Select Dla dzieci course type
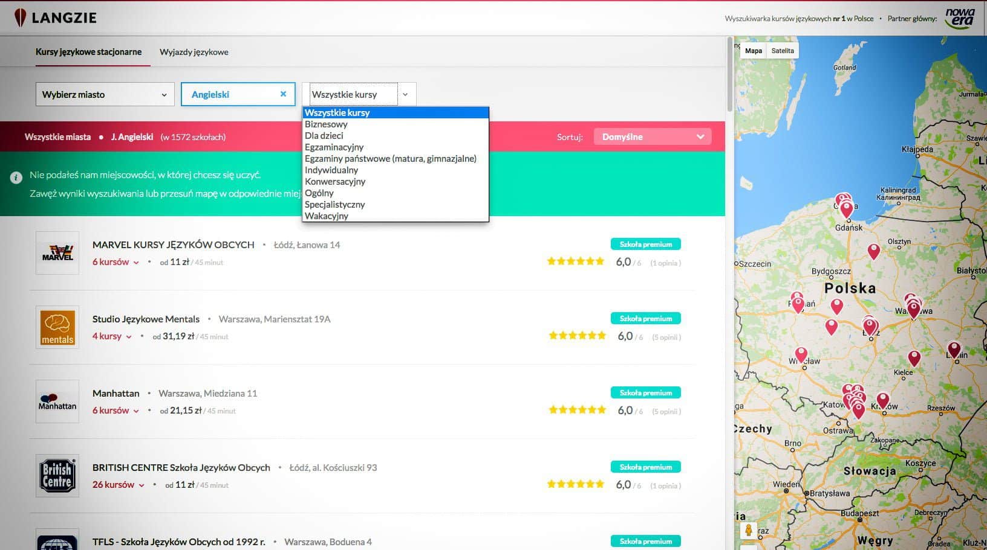Screen dimensions: 987x550 (x=396, y=135)
